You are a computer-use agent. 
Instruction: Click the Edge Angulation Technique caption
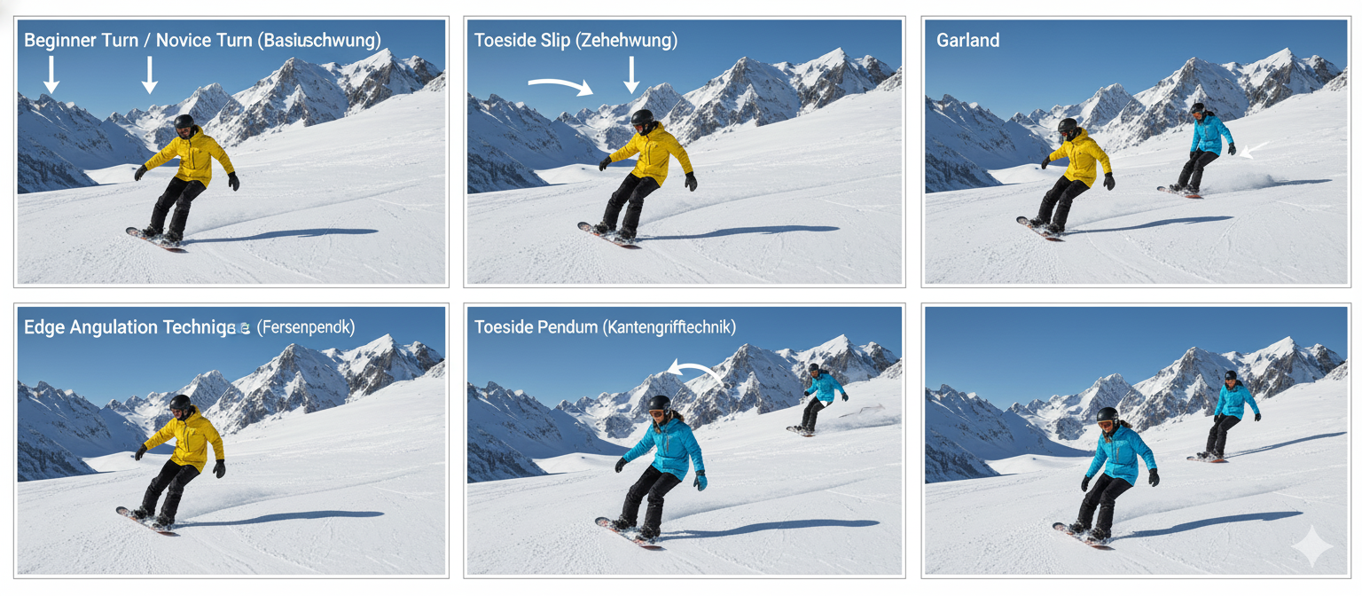pos(189,327)
